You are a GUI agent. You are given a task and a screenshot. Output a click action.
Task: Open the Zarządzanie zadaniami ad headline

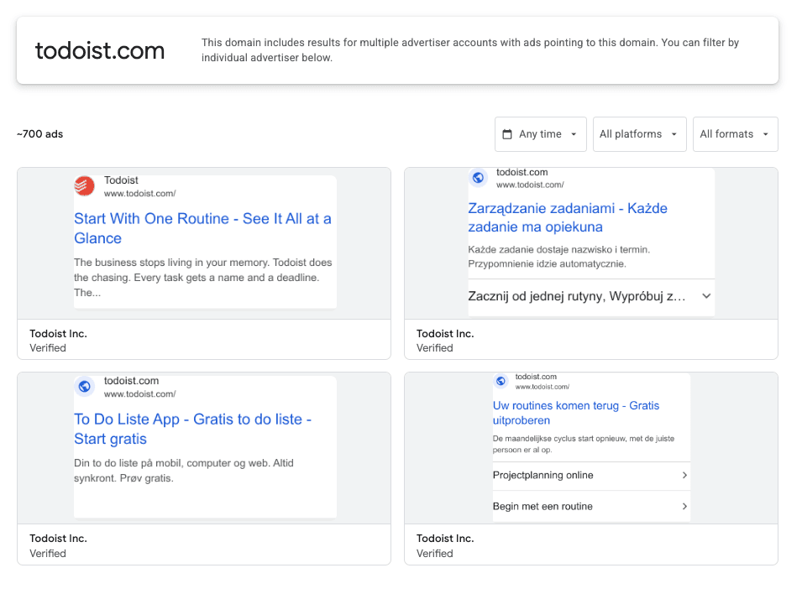[568, 218]
